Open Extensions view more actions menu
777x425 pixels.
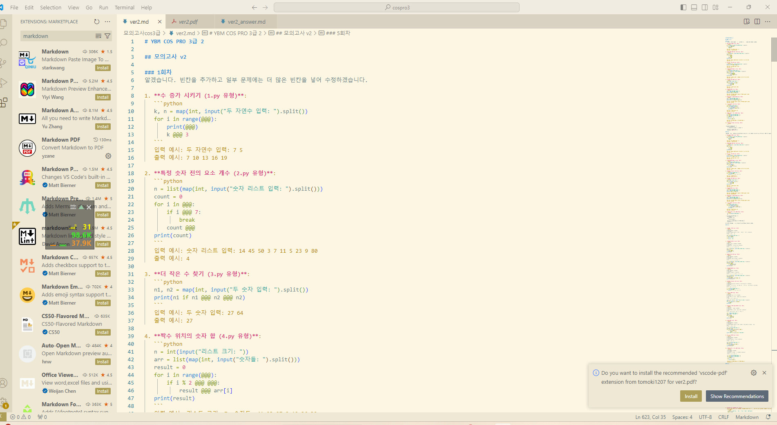point(107,22)
